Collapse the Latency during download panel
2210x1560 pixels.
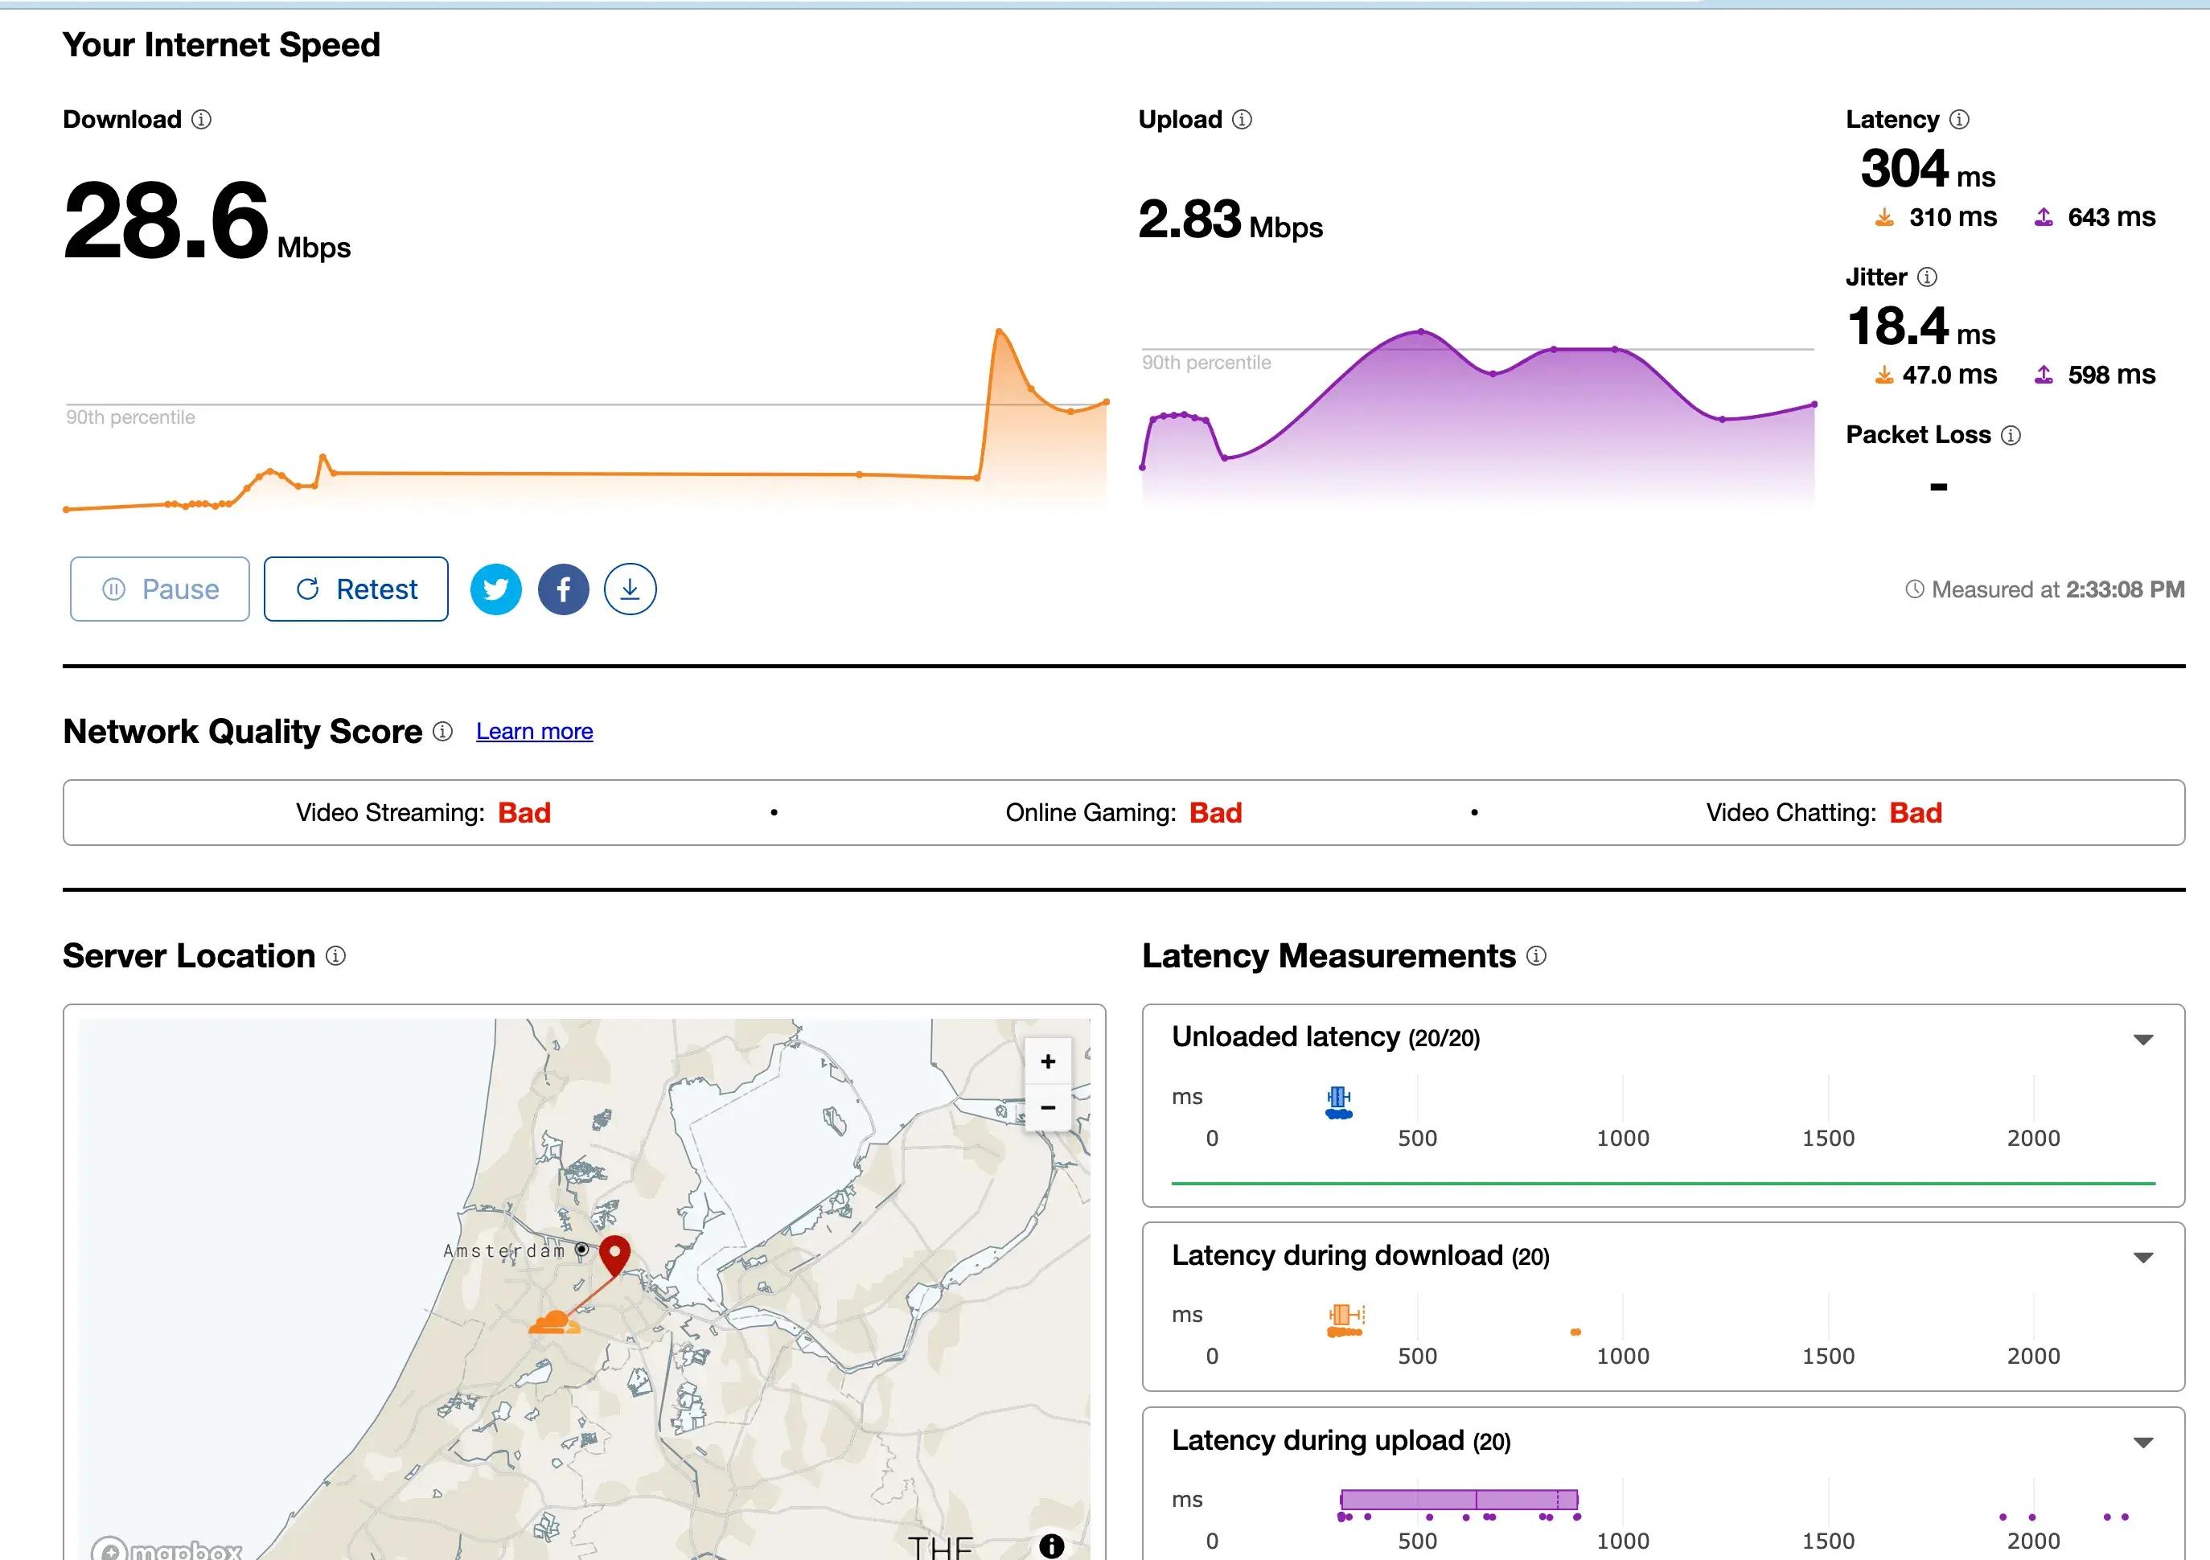(x=2142, y=1258)
